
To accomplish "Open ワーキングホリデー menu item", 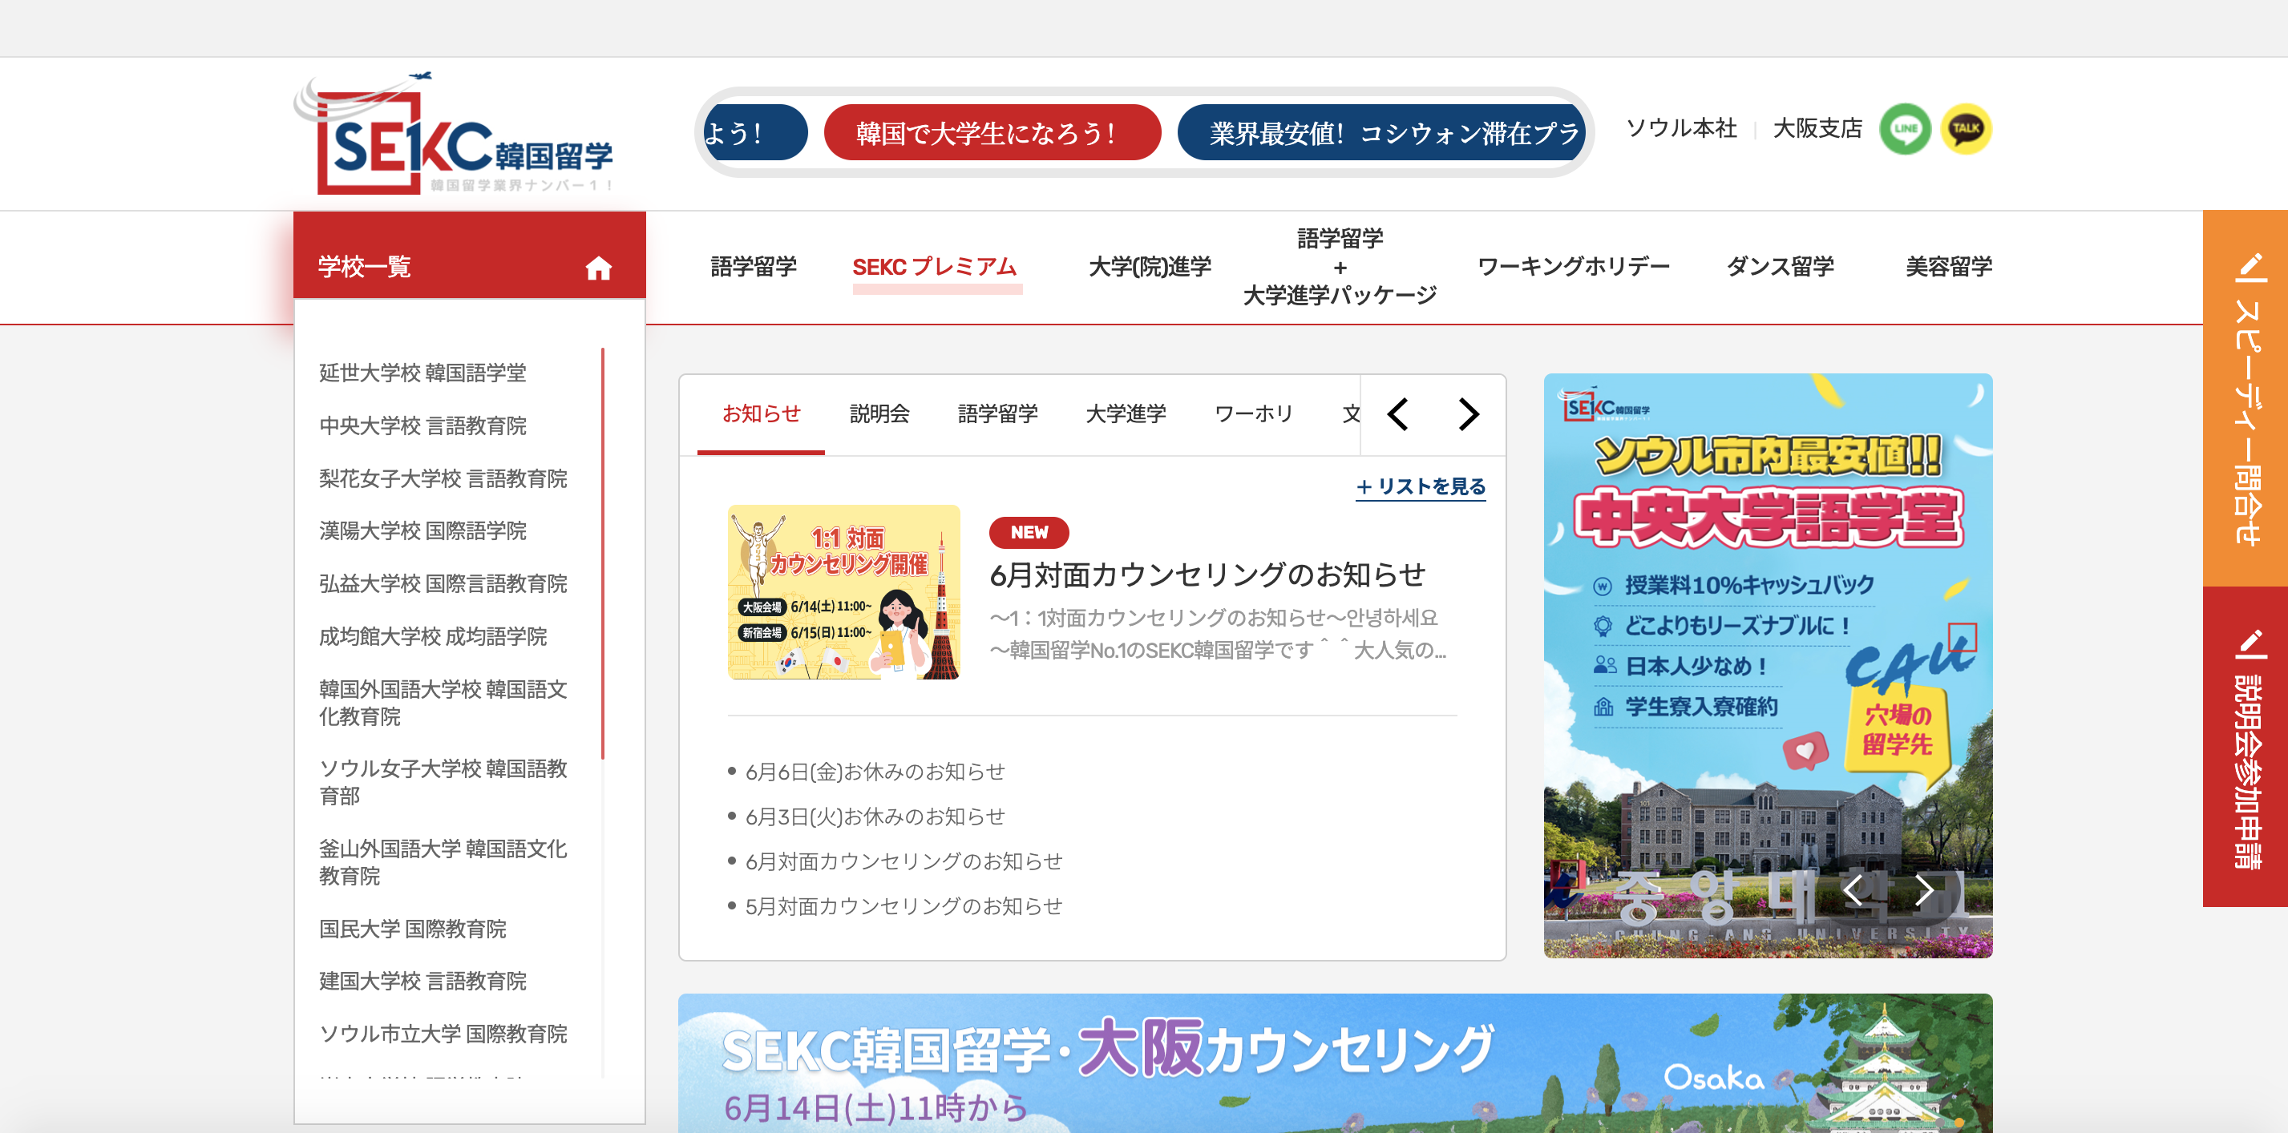I will 1573,266.
